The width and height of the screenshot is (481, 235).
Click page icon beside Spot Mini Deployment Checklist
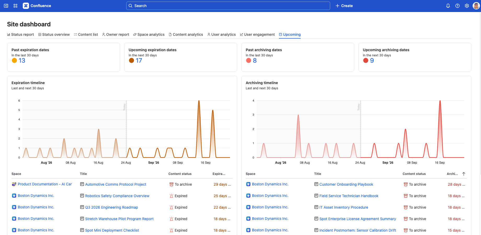[x=82, y=230]
